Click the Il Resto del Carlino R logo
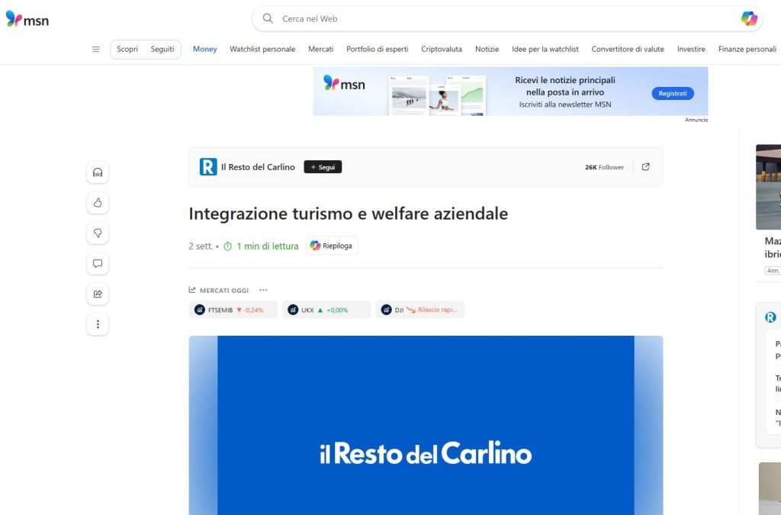 (x=208, y=167)
